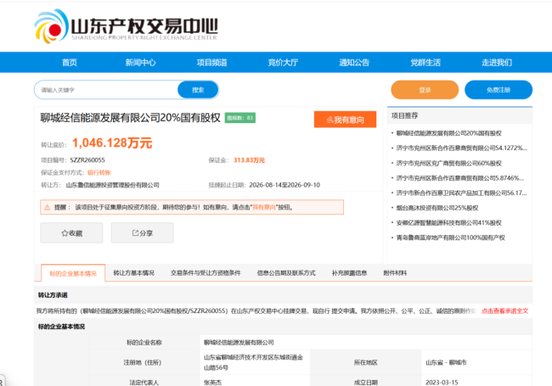Click the Shandong Property Exchange Center logo

tap(126, 26)
